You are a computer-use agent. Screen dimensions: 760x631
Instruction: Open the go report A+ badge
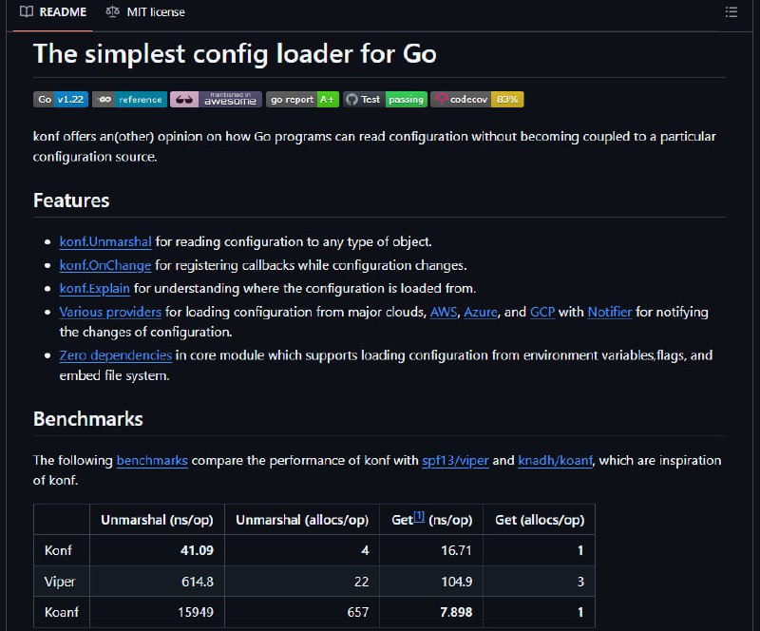302,100
